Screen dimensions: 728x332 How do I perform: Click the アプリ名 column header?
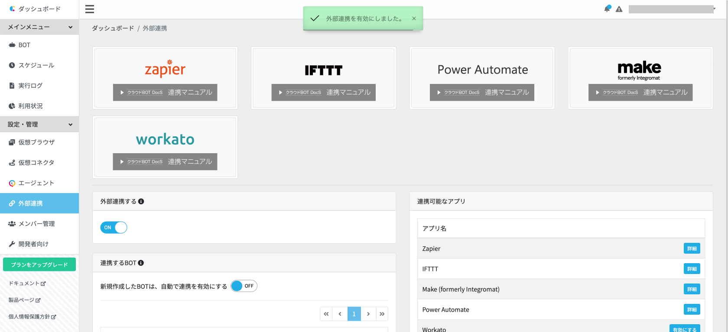tap(561, 228)
